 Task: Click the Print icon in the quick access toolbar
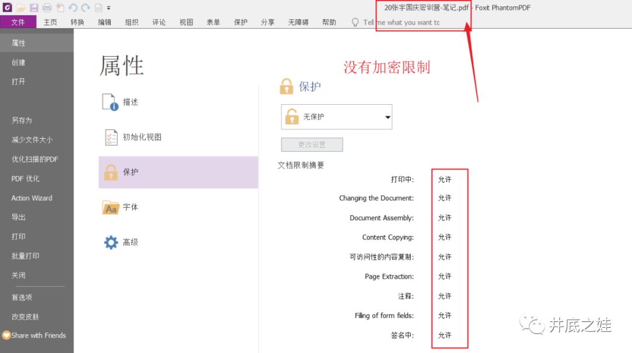click(x=47, y=8)
